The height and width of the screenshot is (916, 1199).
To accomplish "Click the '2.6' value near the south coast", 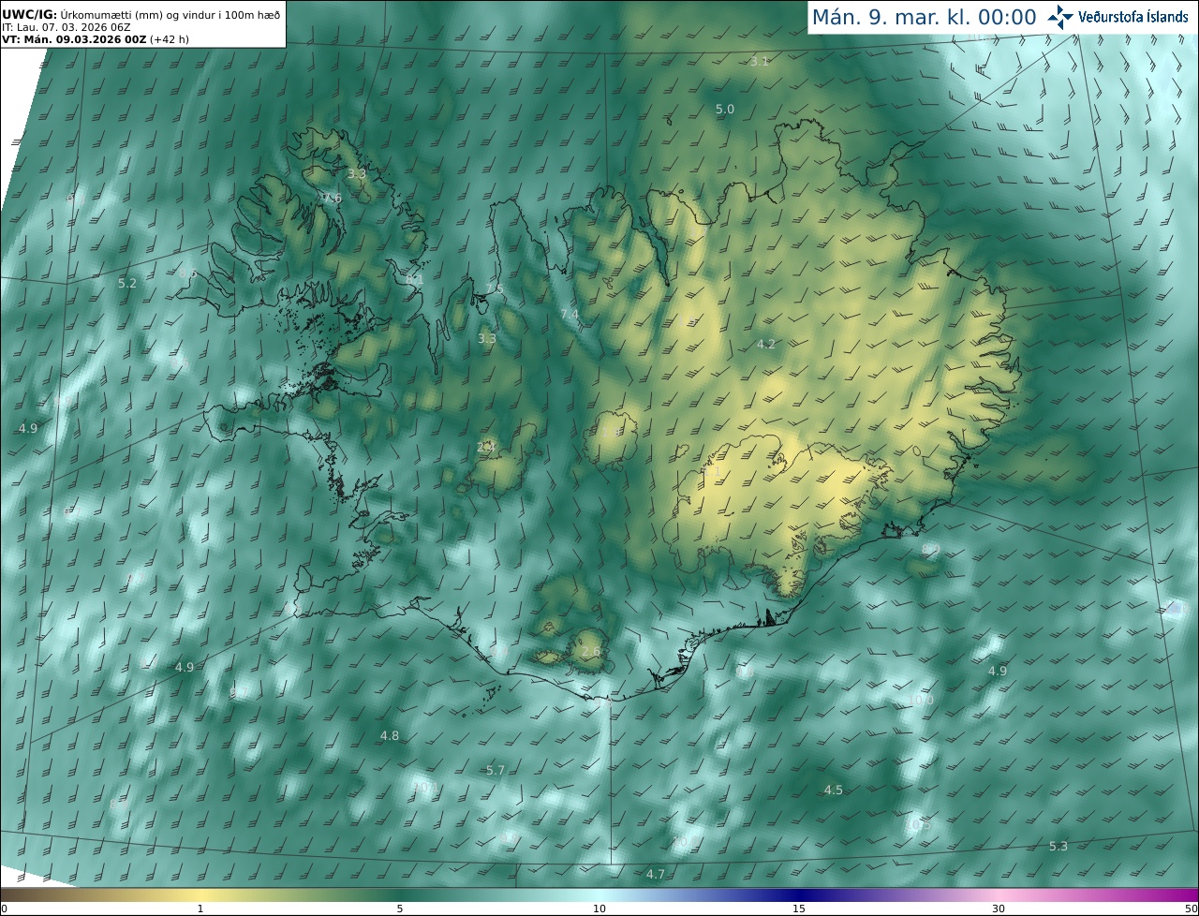I will 591,652.
